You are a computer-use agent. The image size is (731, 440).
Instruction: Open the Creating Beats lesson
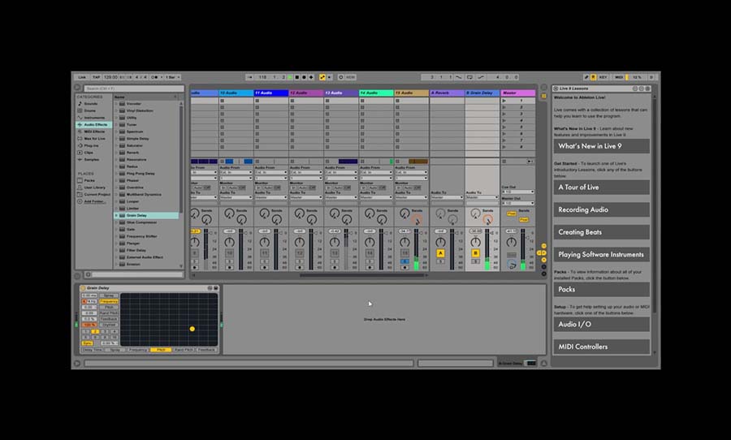(601, 231)
